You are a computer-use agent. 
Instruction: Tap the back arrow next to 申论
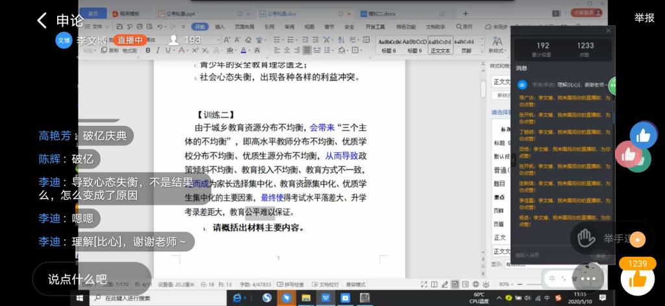pos(42,20)
